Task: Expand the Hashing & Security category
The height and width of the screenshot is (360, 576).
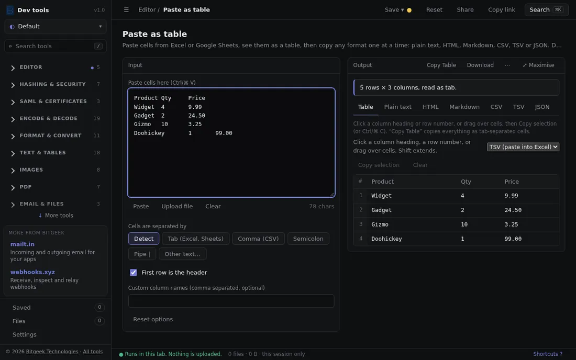Action: point(55,84)
